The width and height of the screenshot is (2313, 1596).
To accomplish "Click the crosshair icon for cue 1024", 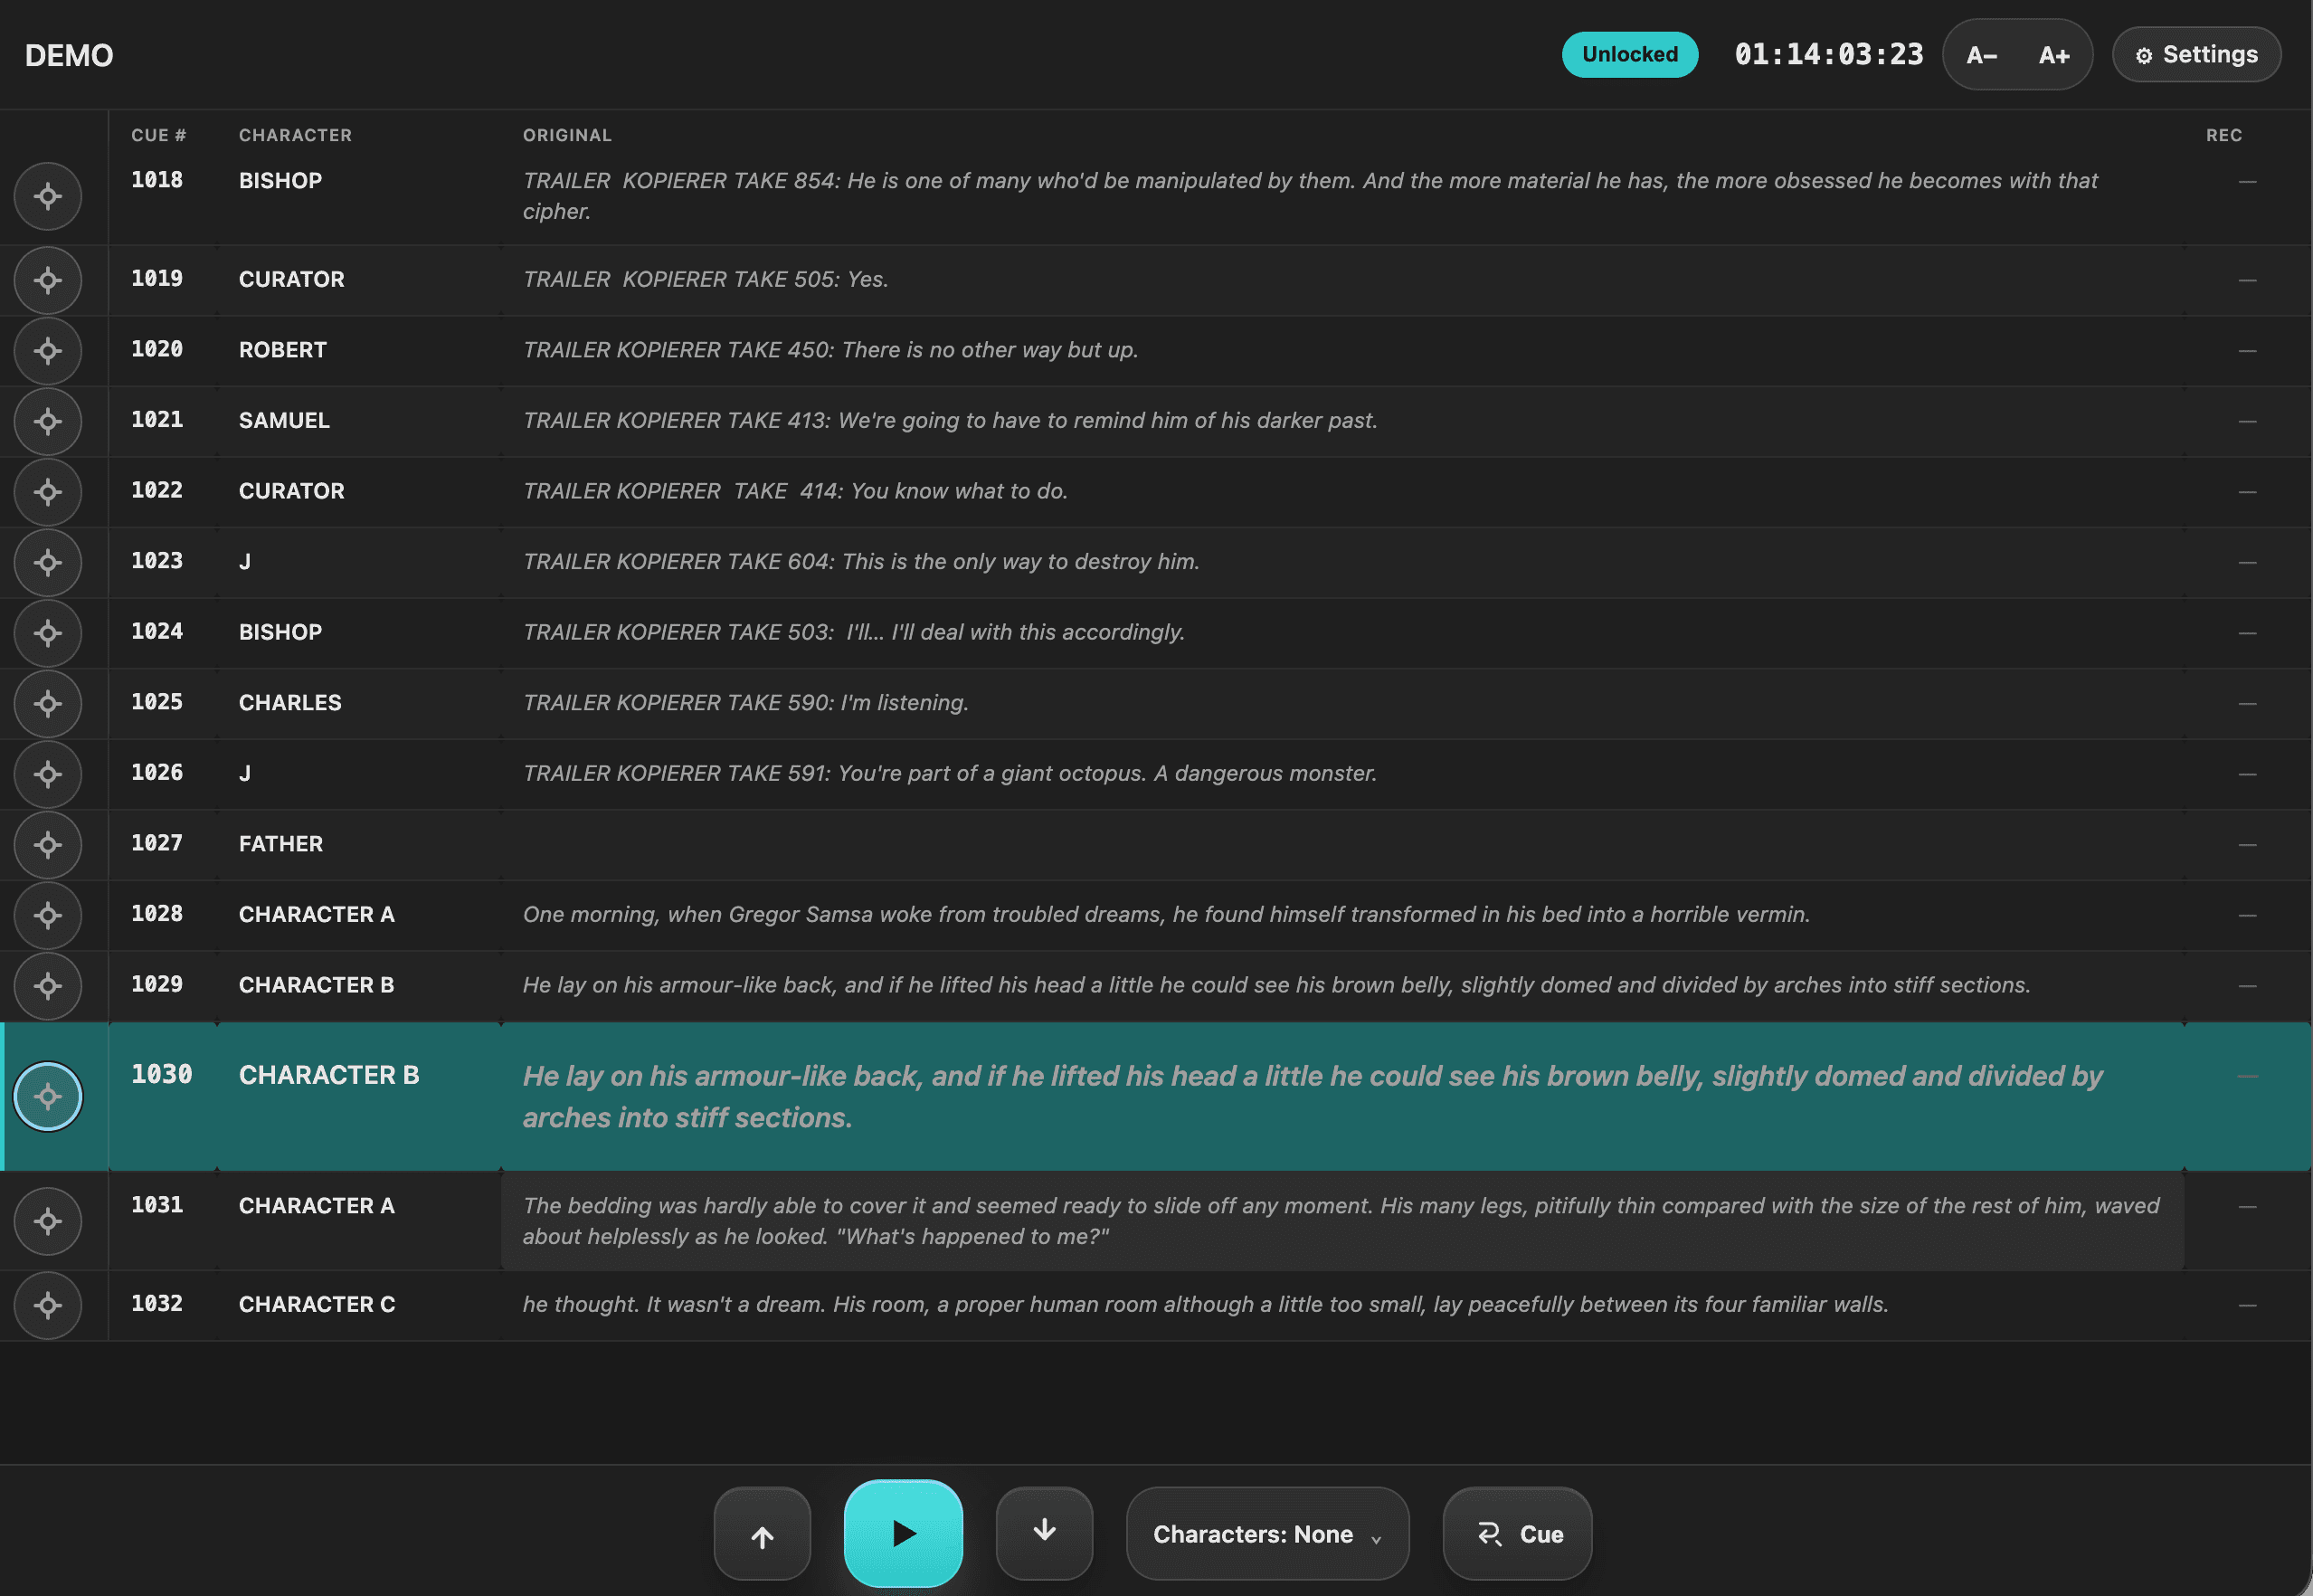I will pyautogui.click(x=48, y=633).
